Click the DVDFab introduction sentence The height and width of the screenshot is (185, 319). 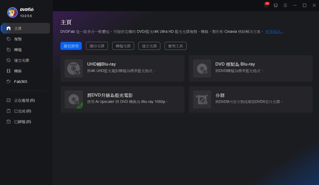(162, 32)
